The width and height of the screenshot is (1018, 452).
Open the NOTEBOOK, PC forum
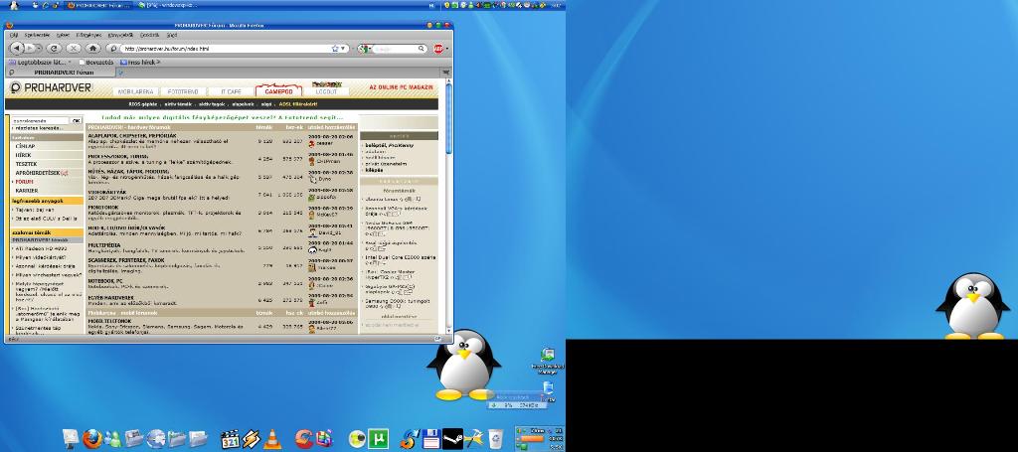click(x=105, y=281)
